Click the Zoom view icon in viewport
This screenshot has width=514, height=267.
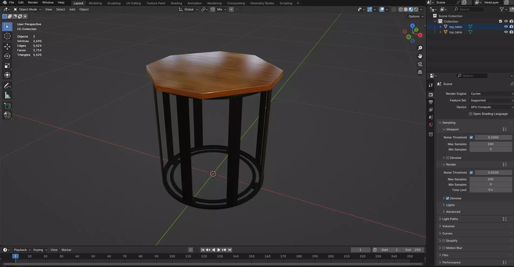[420, 48]
